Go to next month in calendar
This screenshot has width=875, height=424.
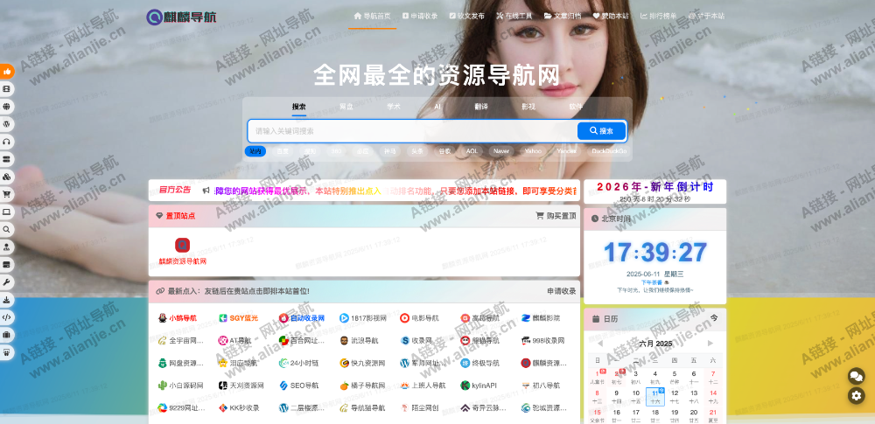710,344
